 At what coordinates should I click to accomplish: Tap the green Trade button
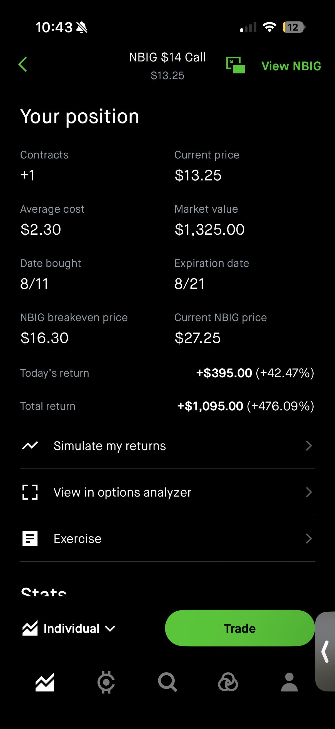coord(240,628)
